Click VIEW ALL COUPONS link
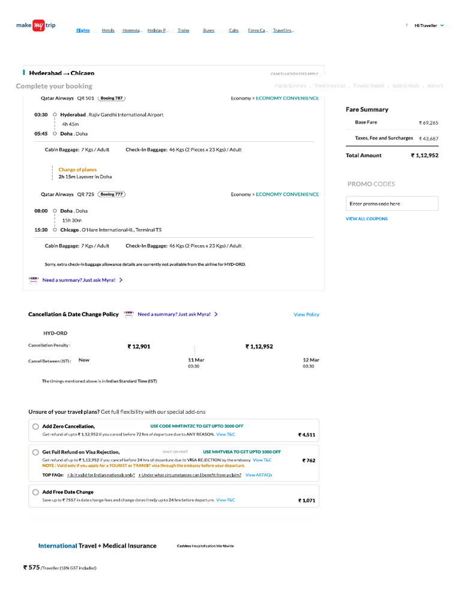The width and height of the screenshot is (461, 615). pos(367,219)
